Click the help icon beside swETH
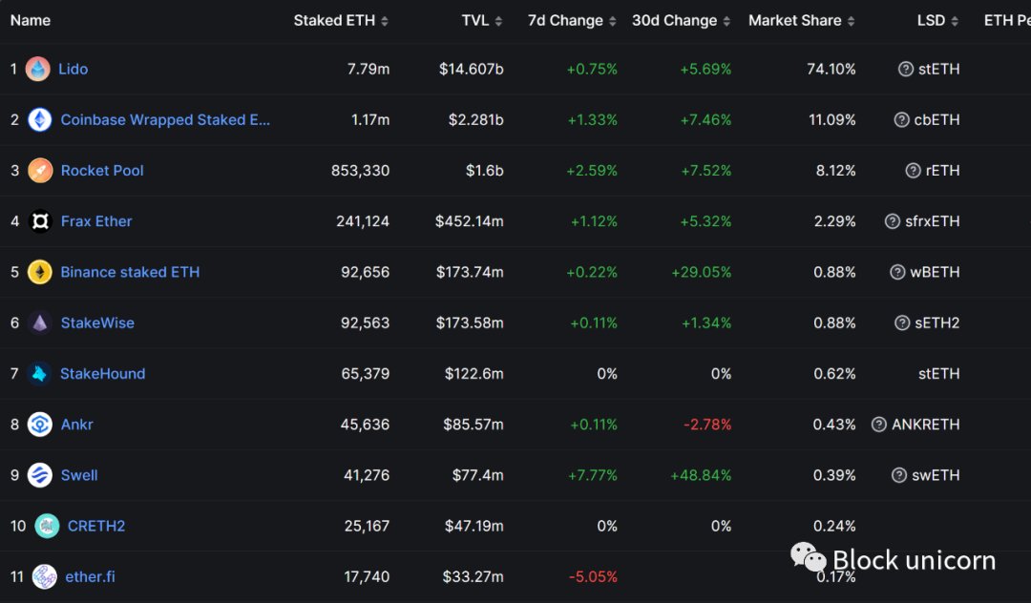Screen dimensions: 1031x603 tap(898, 475)
